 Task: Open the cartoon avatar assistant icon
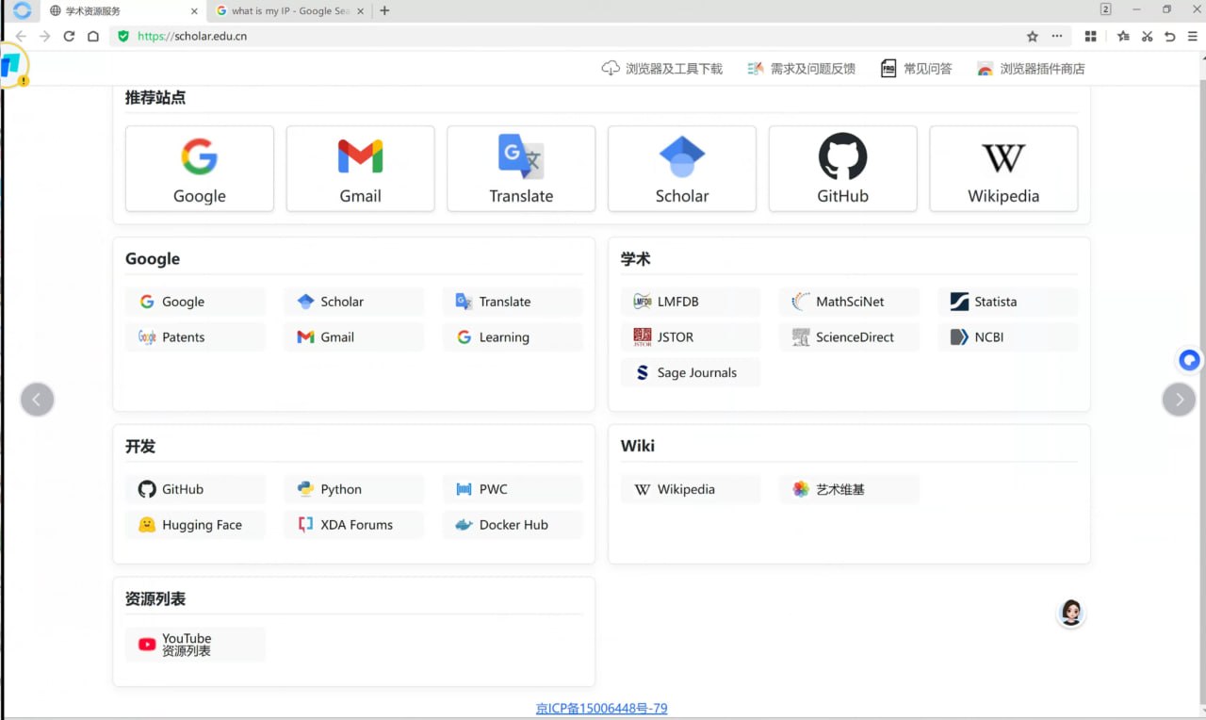pyautogui.click(x=1071, y=613)
